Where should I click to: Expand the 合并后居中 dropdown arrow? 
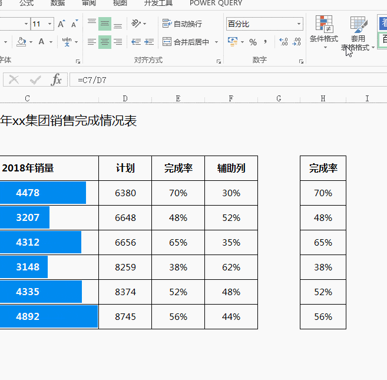[x=216, y=42]
